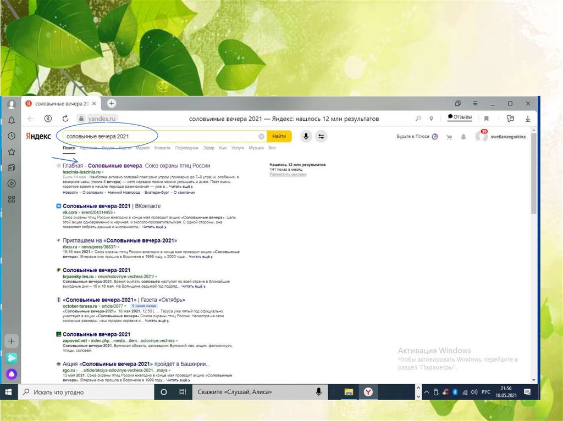Click the yellow Найти button
563x421 pixels.
click(279, 136)
